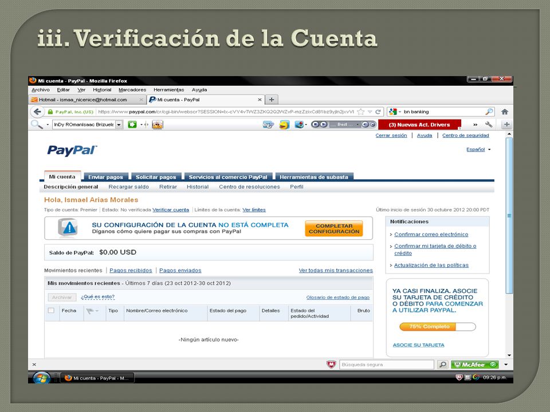Go to the Recargar saldo subtab
This screenshot has width=550, height=412.
(x=129, y=187)
